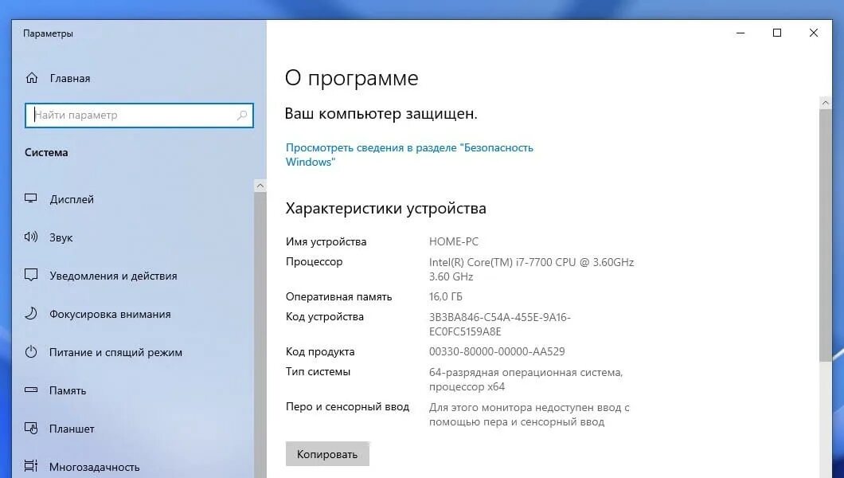This screenshot has height=478, width=844.
Task: Select the Планшет tablet icon
Action: pos(31,429)
